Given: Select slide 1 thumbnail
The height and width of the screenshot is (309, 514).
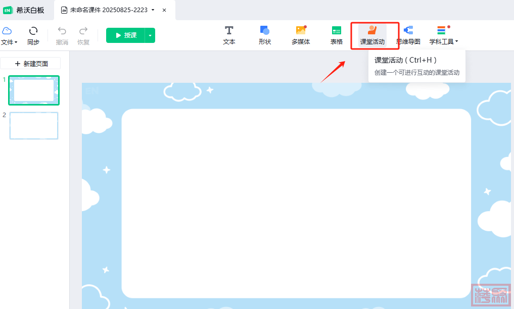Looking at the screenshot, I should coord(34,90).
